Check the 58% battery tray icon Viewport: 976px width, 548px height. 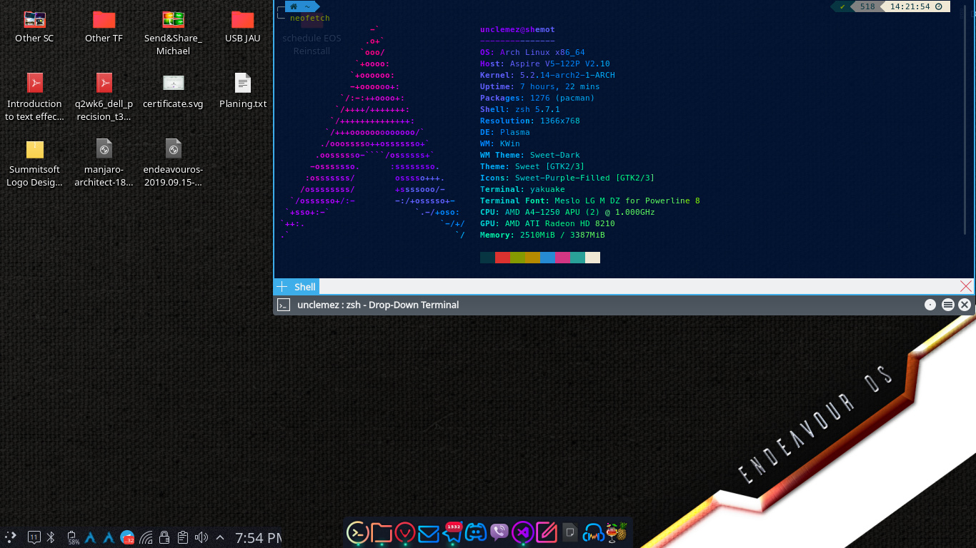[73, 538]
